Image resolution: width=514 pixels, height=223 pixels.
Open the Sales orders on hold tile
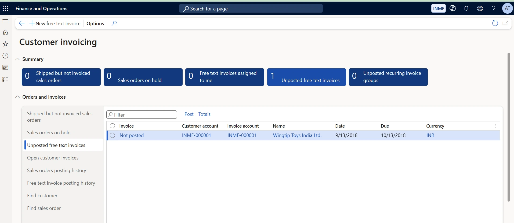point(143,77)
